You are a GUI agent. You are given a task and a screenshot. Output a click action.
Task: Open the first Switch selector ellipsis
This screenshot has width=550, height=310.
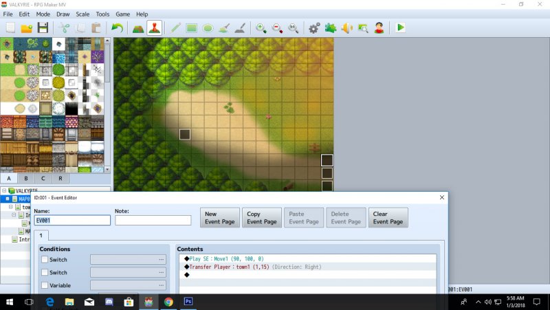tap(161, 260)
